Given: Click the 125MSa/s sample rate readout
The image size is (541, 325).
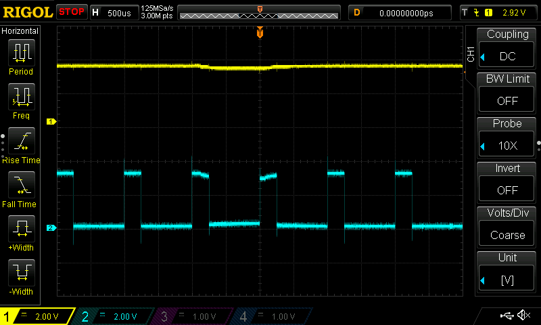Looking at the screenshot, I should click(x=157, y=8).
